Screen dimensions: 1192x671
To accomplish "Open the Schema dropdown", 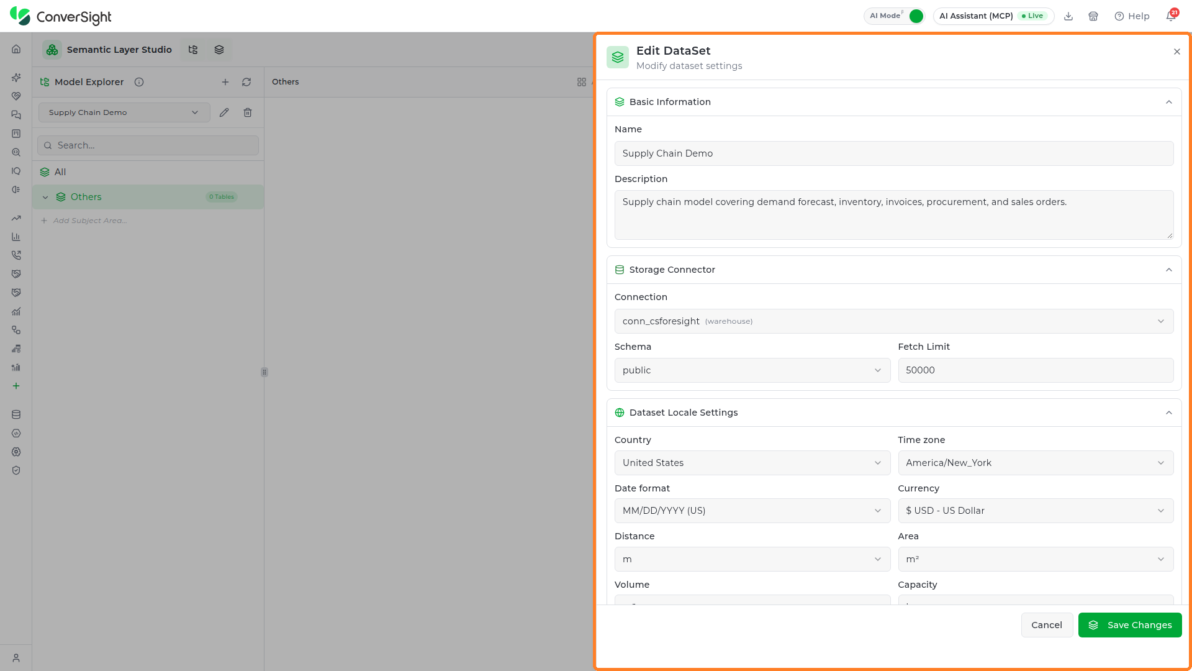I will tap(752, 370).
